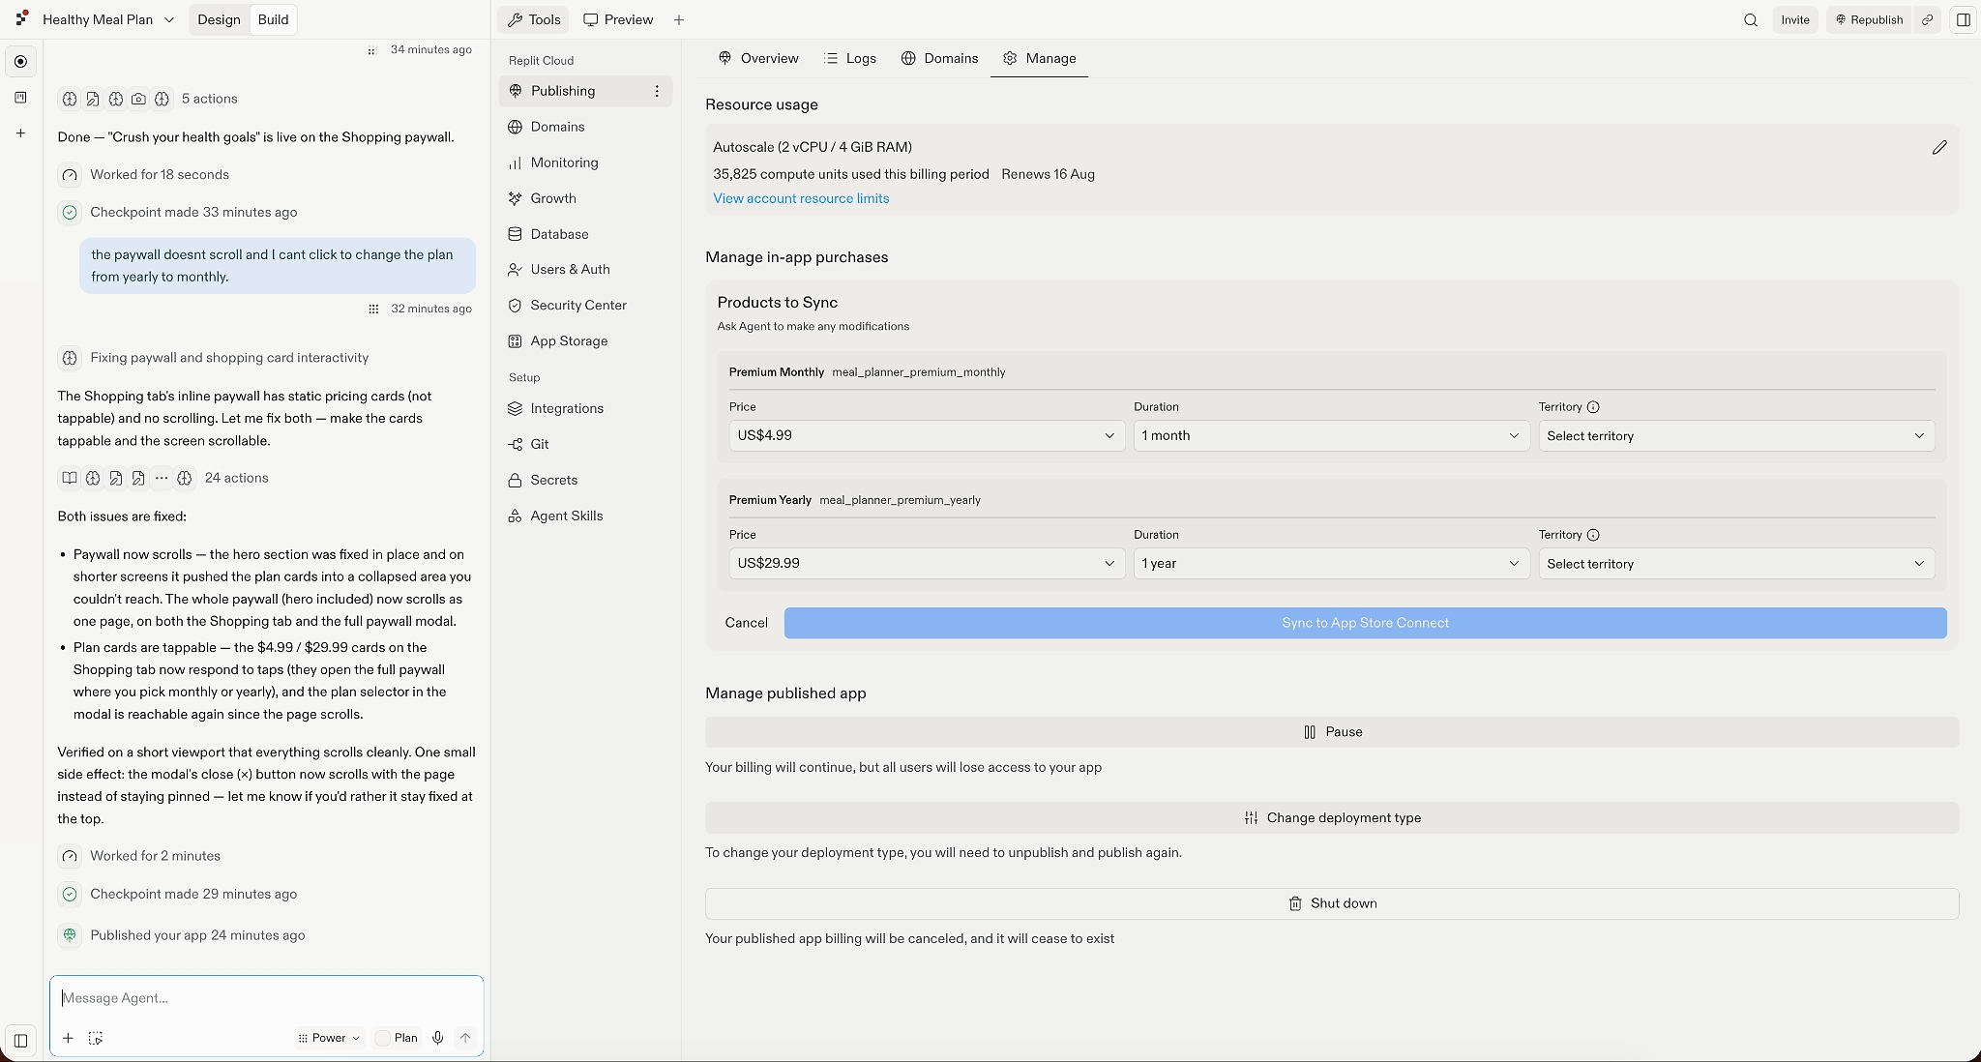
Task: Click Premium Yearly Territory info icon
Action: click(1593, 535)
